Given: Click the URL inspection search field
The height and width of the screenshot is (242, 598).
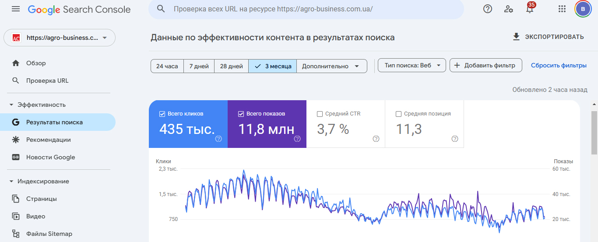Looking at the screenshot, I should (306, 9).
